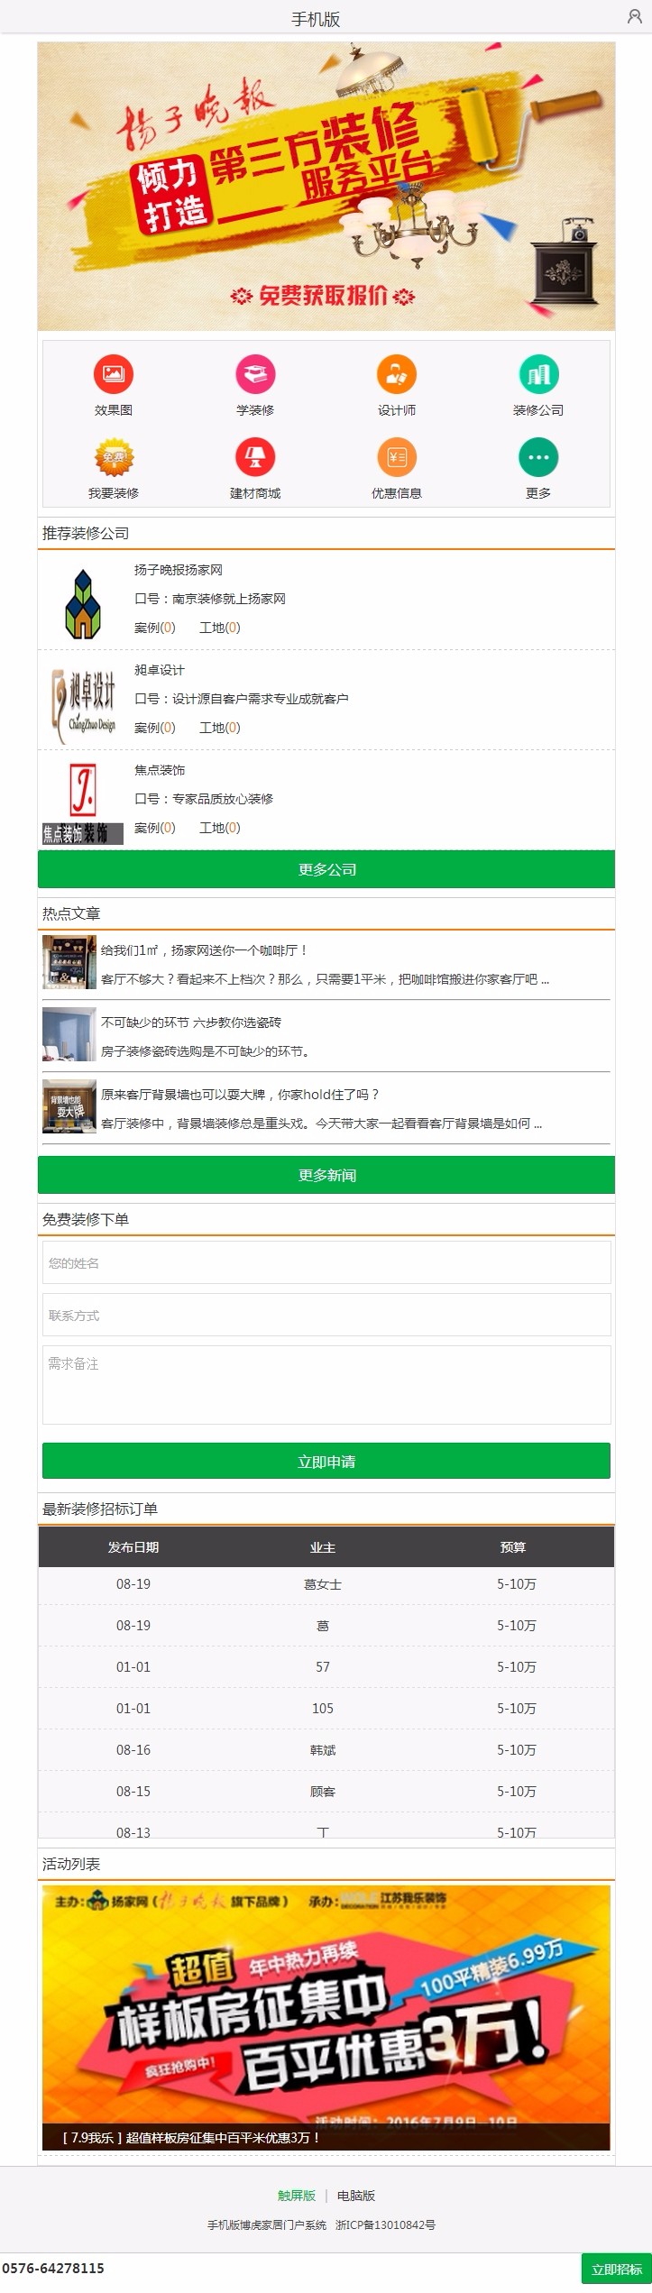Screen dimensions: 652x2293
Task: Open the 建材商城 lamp icon
Action: click(255, 457)
